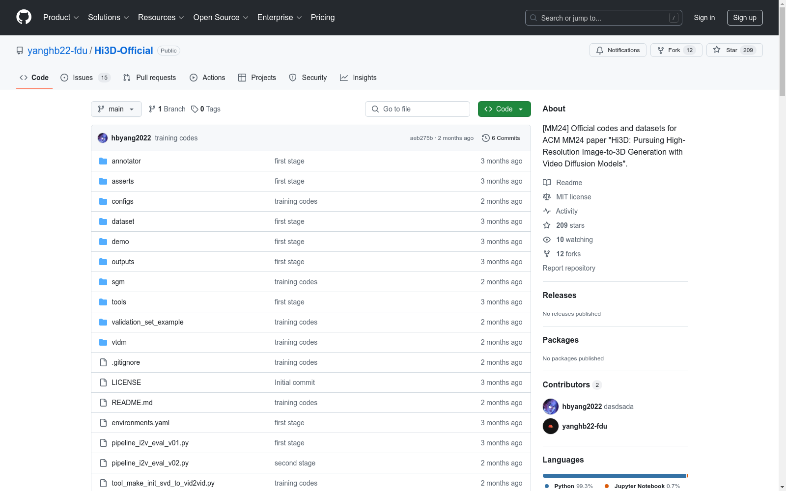Screen dimensions: 786x491
Task: Open commit aeb275b link
Action: (x=421, y=138)
